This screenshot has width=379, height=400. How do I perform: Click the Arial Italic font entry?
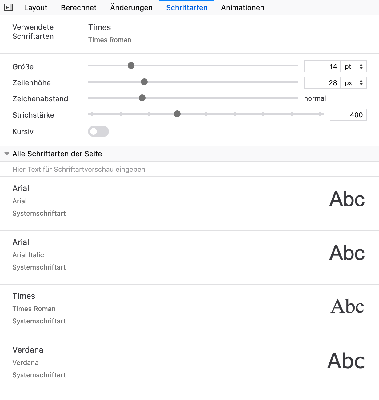click(28, 255)
